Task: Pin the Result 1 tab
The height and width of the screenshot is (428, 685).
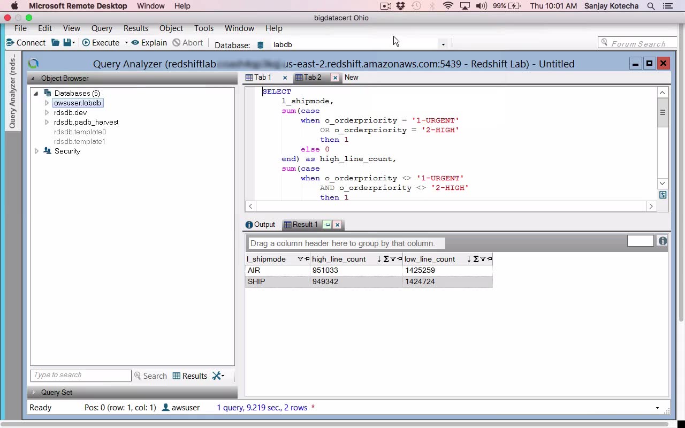Action: tap(327, 225)
